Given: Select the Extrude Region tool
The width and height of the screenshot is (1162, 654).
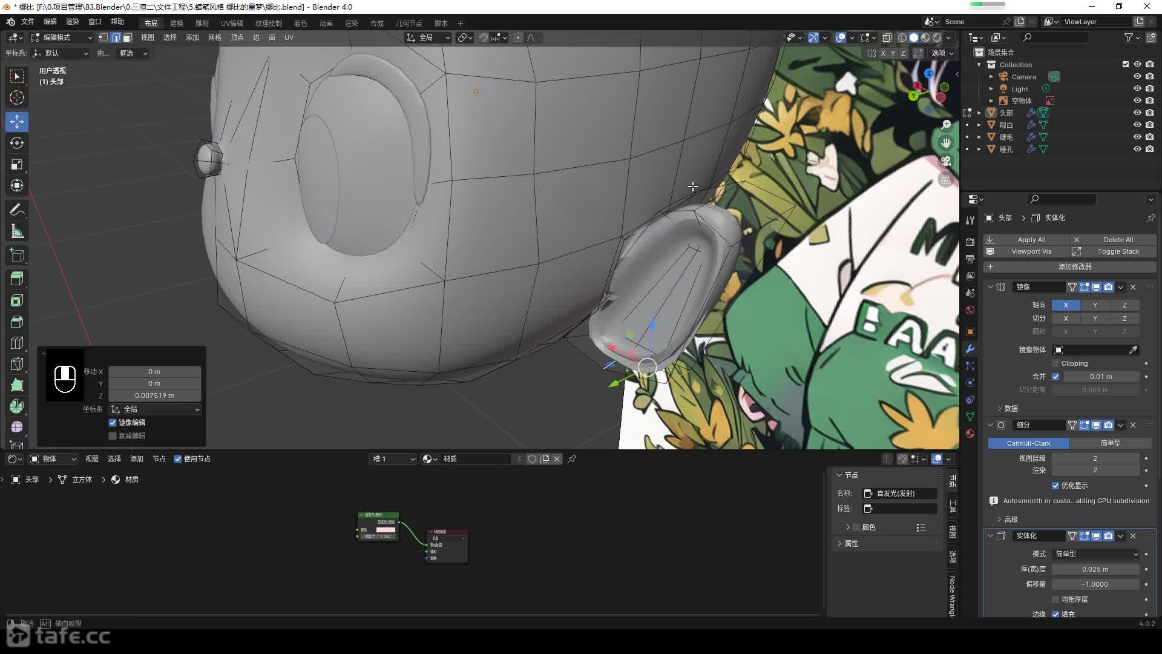Looking at the screenshot, I should tap(17, 279).
